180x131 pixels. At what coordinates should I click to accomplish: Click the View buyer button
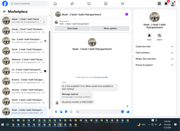coord(72,28)
